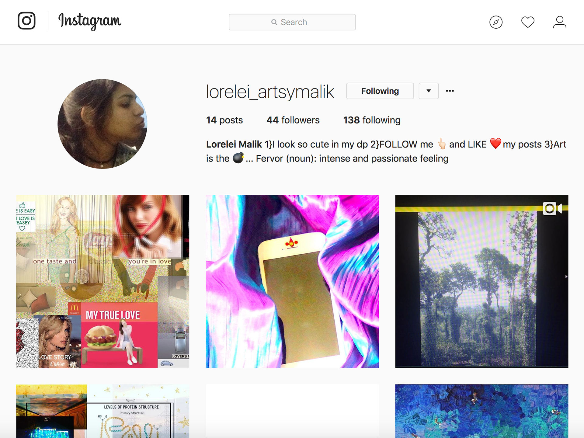Click the 14 posts count
584x438 pixels.
point(224,120)
